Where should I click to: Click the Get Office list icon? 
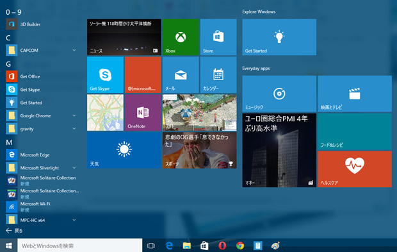point(12,76)
